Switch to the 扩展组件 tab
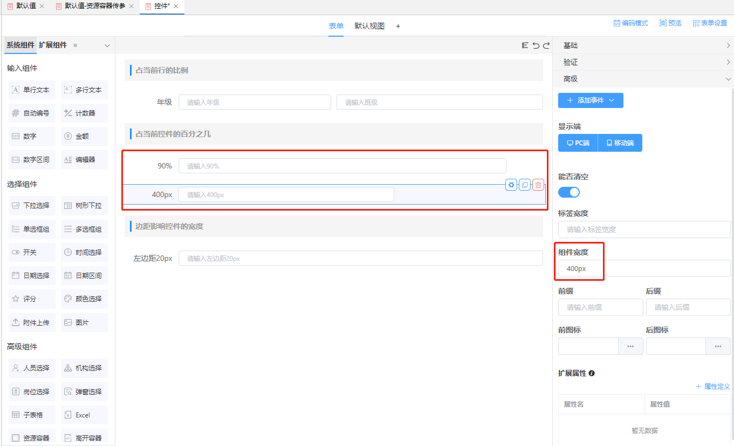Image resolution: width=734 pixels, height=446 pixels. (x=53, y=45)
